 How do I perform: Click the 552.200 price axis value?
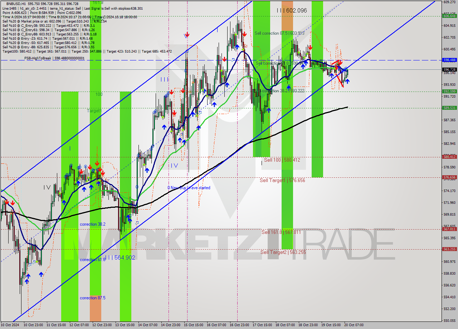click(x=449, y=309)
